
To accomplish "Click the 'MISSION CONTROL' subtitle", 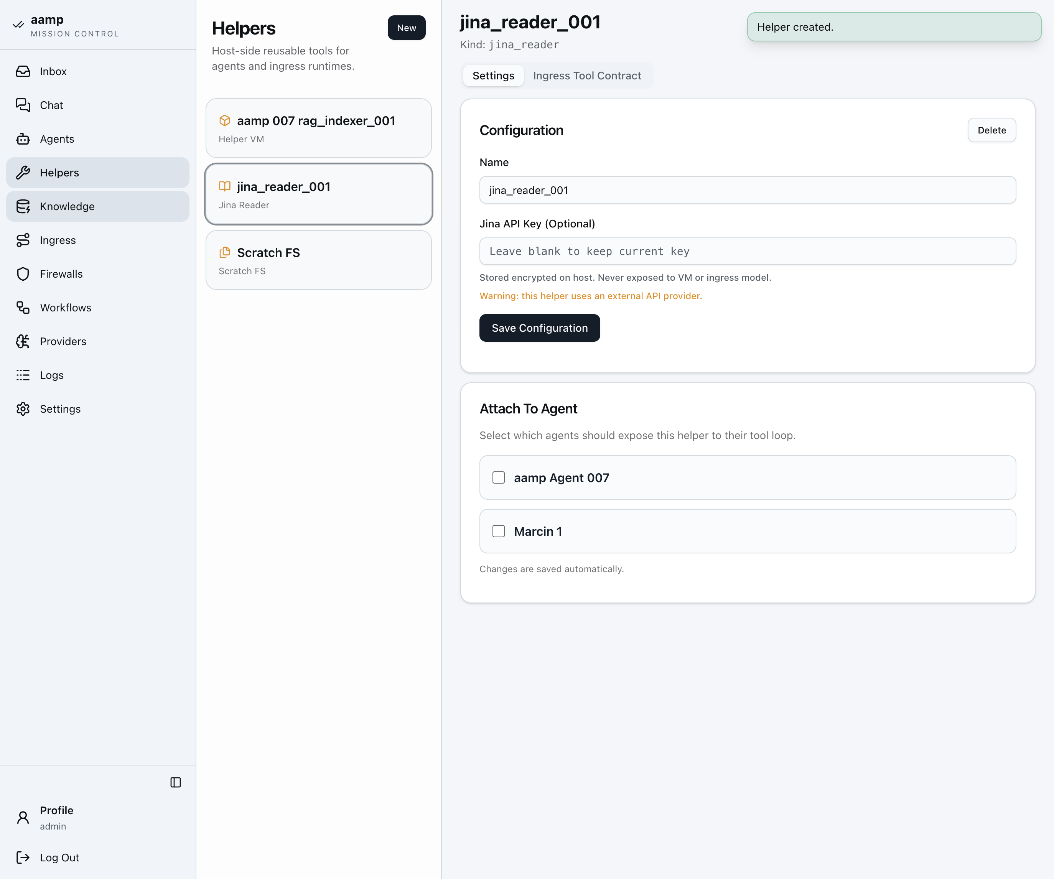I will tap(75, 34).
